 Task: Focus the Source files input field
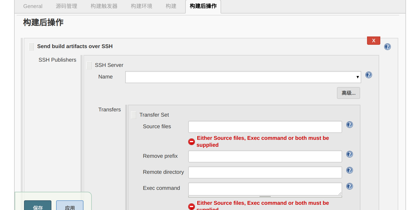pyautogui.click(x=265, y=127)
